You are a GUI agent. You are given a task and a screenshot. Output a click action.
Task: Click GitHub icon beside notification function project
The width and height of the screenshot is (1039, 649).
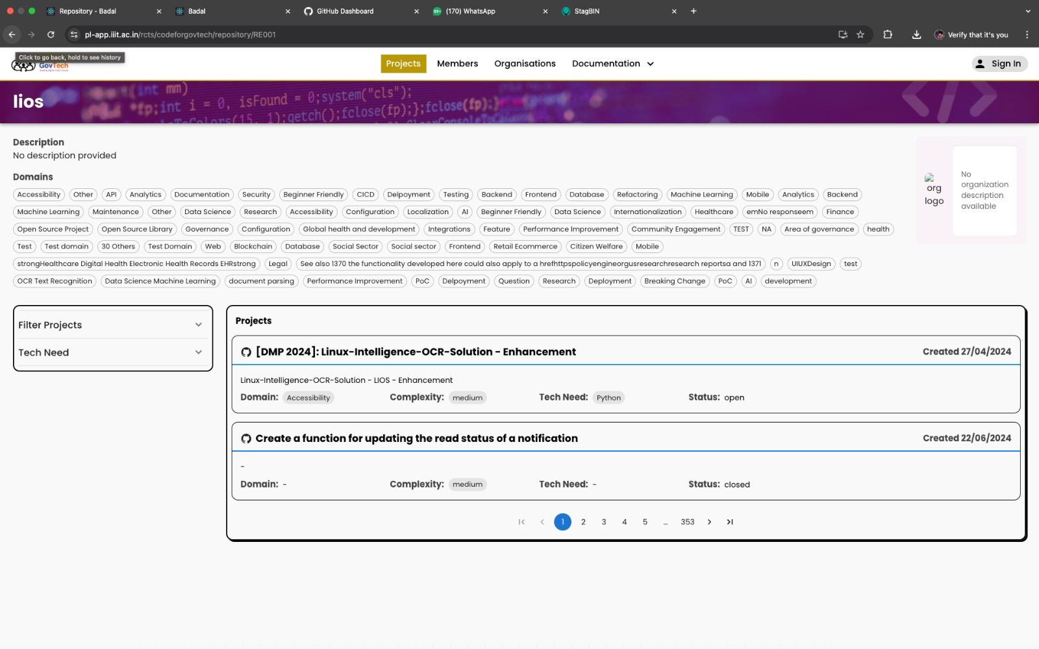point(246,439)
